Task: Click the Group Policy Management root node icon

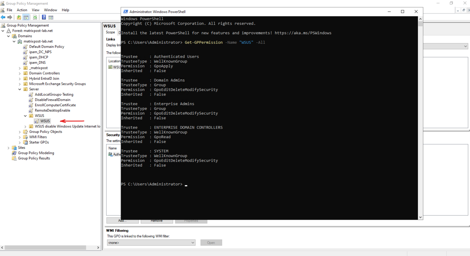Action: pos(3,25)
